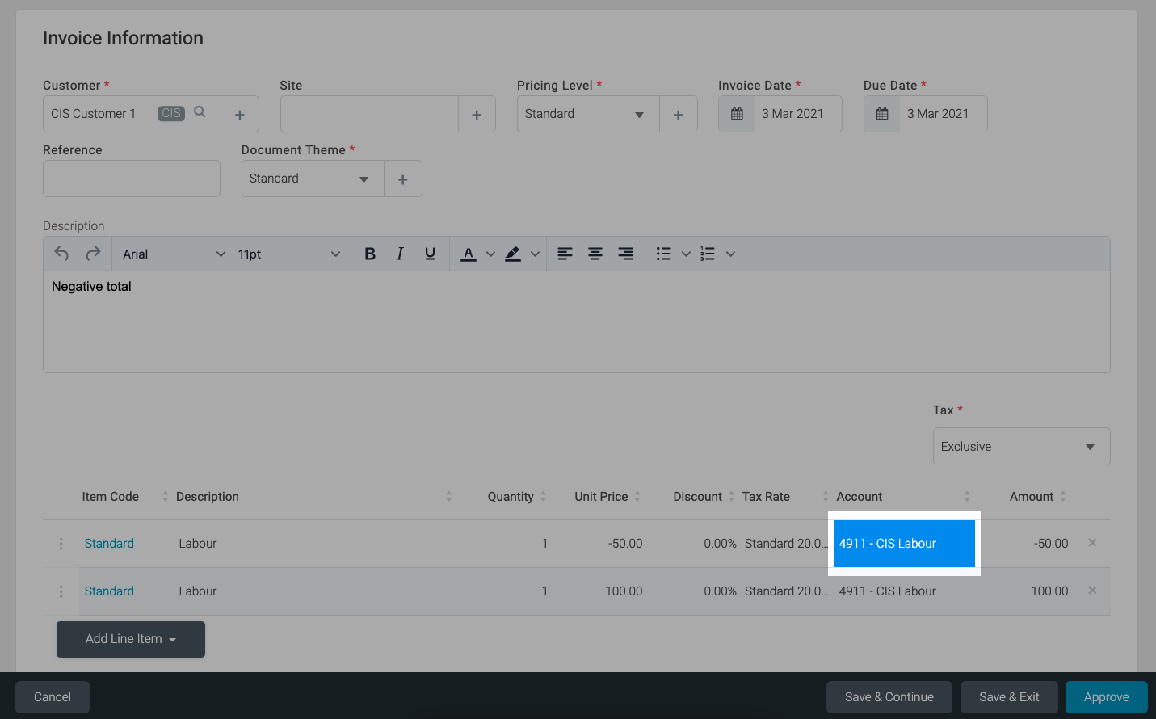Approve the invoice
This screenshot has width=1156, height=719.
(x=1107, y=697)
